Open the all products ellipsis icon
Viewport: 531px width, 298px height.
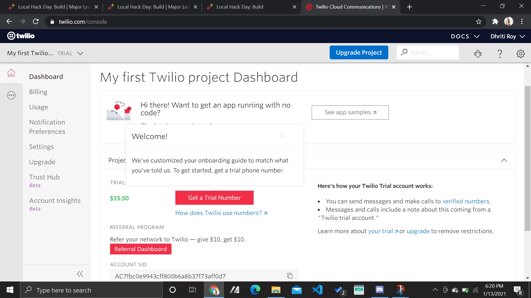click(11, 95)
